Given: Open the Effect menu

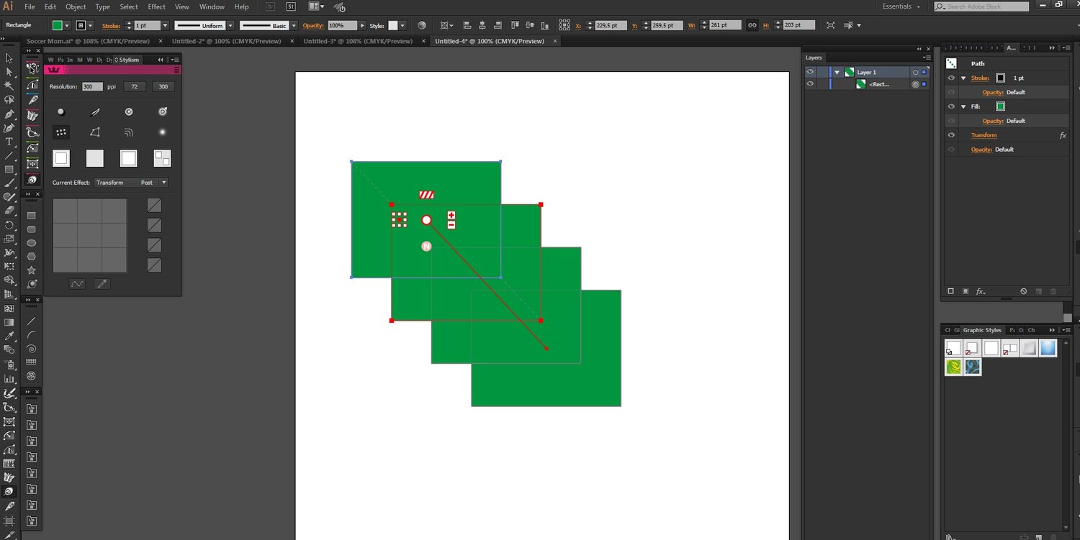Looking at the screenshot, I should tap(156, 6).
